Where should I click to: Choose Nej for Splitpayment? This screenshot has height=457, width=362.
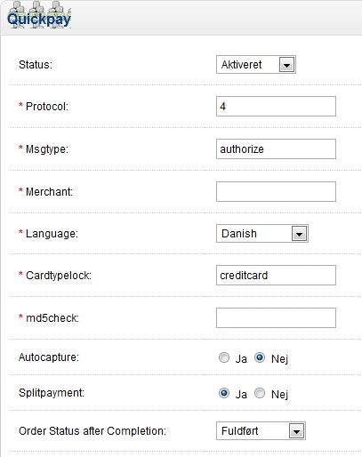pyautogui.click(x=260, y=393)
